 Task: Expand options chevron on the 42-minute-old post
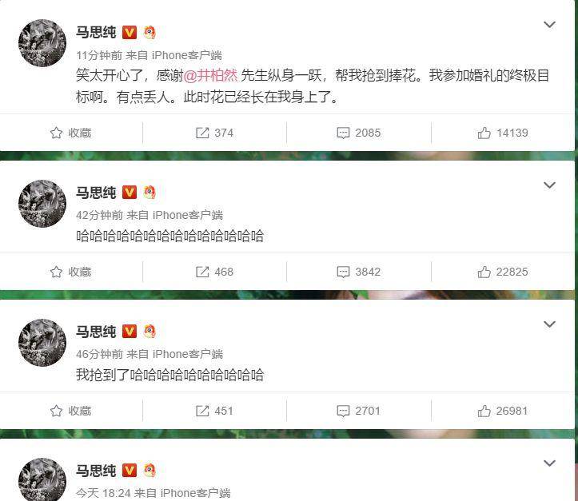[549, 185]
